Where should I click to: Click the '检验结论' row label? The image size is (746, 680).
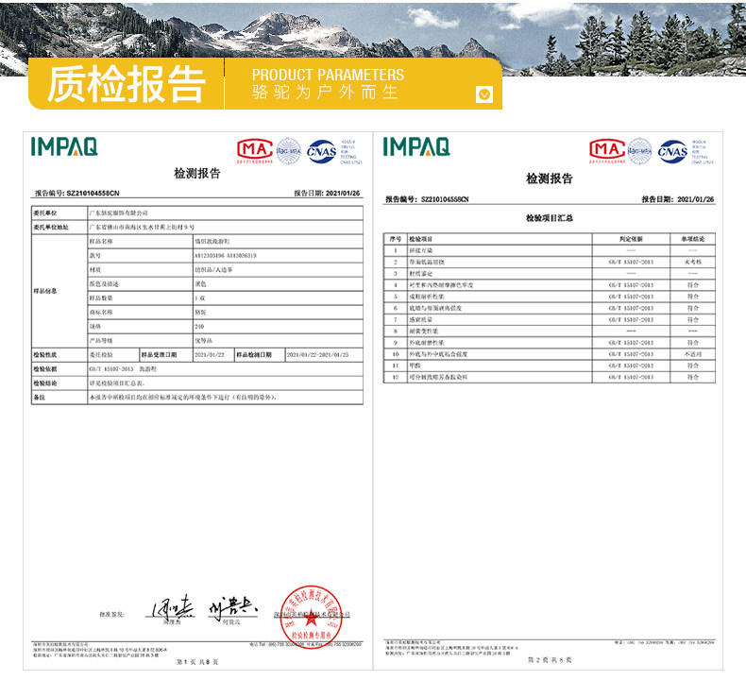coord(45,383)
